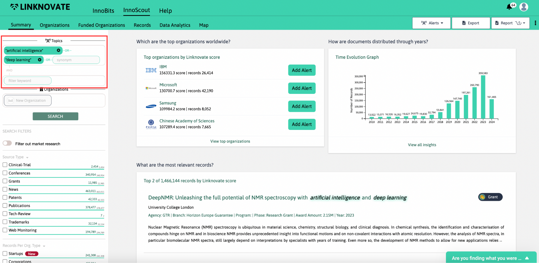This screenshot has height=263, width=539.
Task: Check the Tech-Review source type
Action: click(5, 214)
